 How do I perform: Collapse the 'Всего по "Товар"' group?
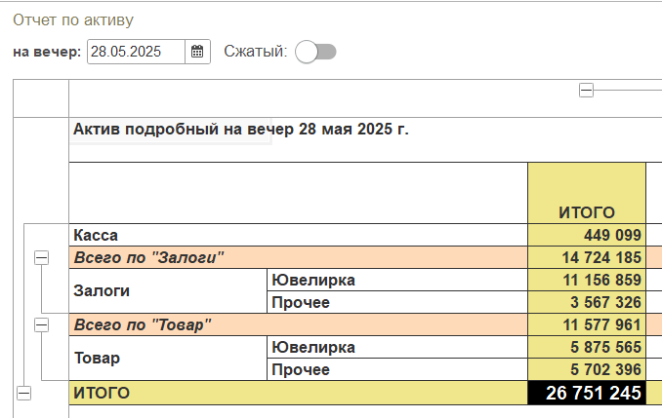click(41, 324)
